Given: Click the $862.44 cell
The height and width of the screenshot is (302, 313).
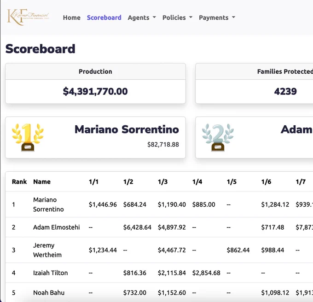Looking at the screenshot, I should [238, 250].
